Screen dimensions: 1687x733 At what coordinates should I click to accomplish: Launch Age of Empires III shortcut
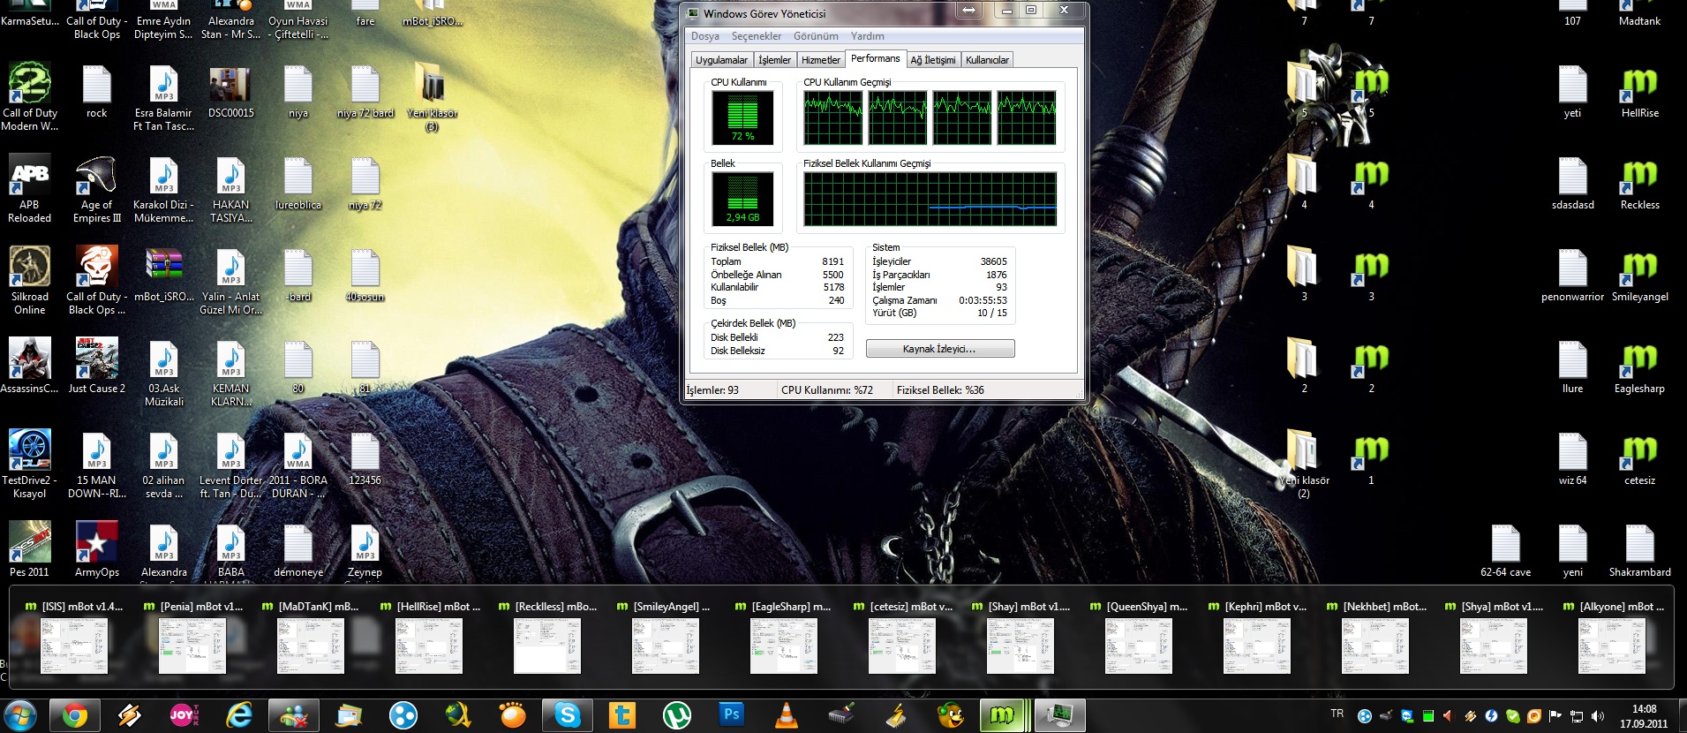97,189
